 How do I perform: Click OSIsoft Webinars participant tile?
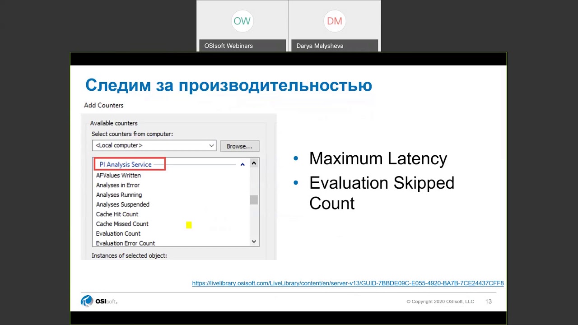pos(242,26)
